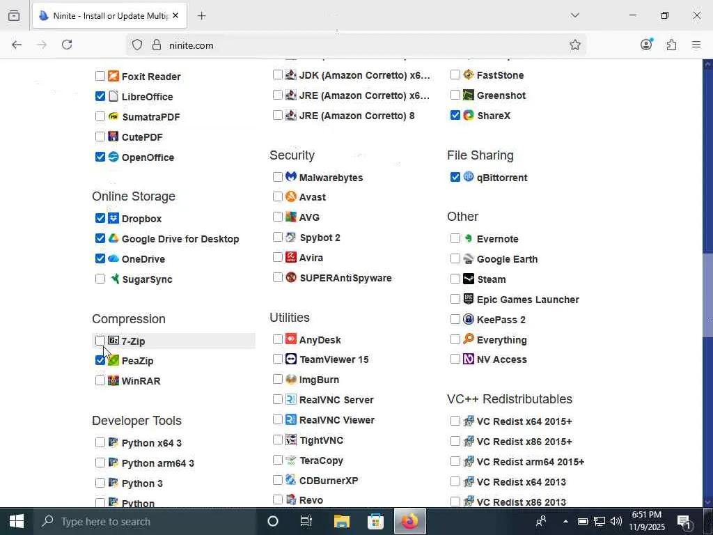
Task: Click the ninite.com address bar
Action: click(354, 45)
